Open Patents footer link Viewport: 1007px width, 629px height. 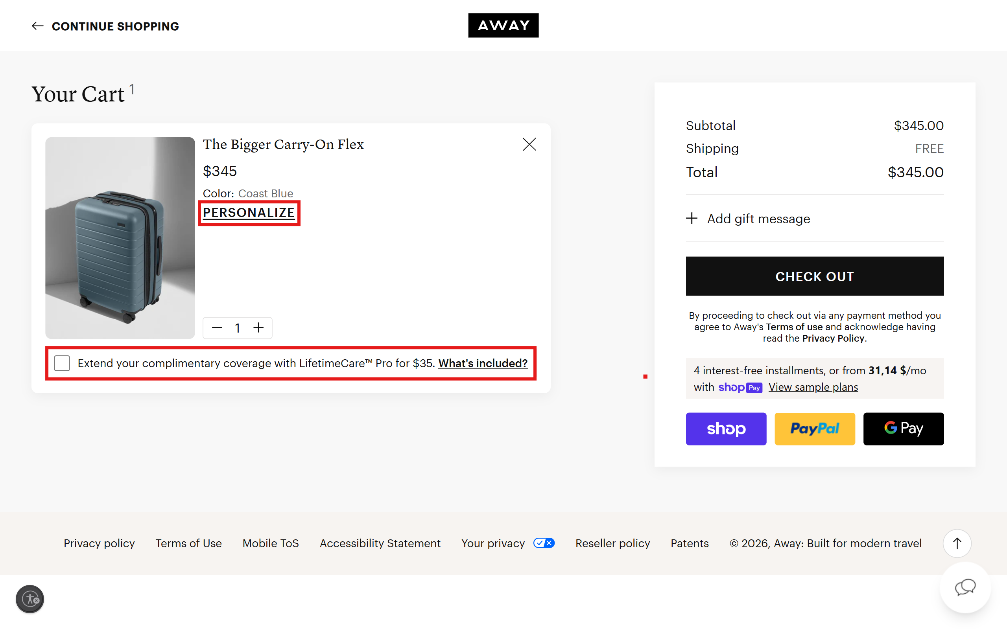690,543
